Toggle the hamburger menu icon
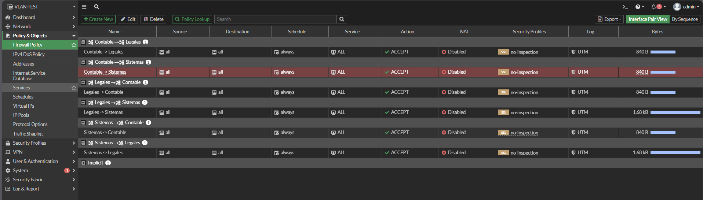Viewport: 703px width, 200px height. [x=84, y=7]
